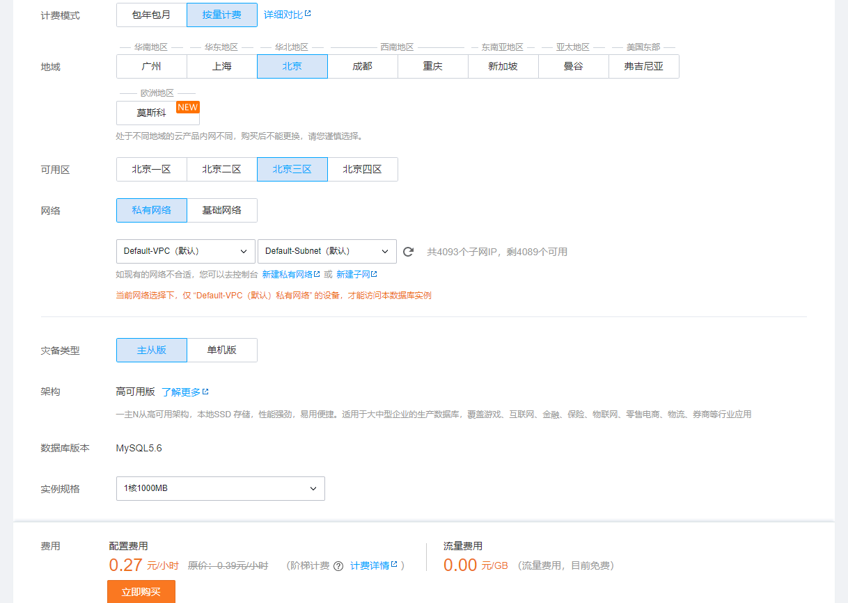Open the 阶梯计费 help question mark icon
Viewport: 848px width, 603px height.
pos(338,565)
